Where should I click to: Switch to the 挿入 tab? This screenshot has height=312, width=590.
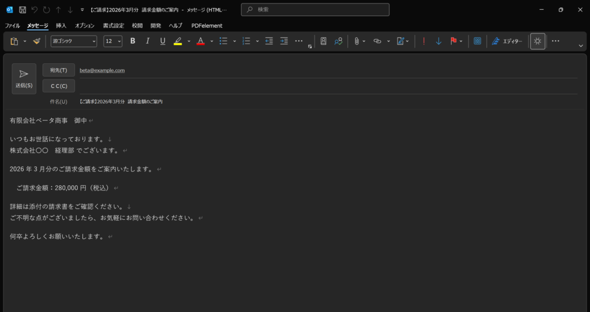pos(61,26)
